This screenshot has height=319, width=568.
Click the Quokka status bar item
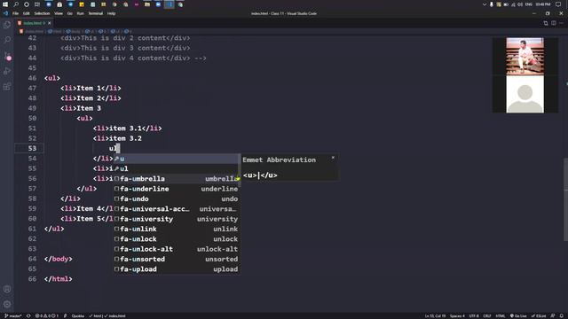point(77,315)
